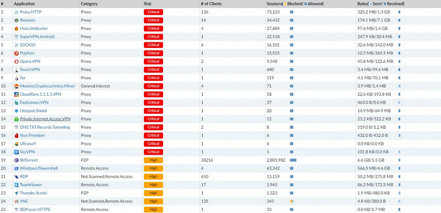Click the Critical badge in the SkyVPN row

coord(154,152)
